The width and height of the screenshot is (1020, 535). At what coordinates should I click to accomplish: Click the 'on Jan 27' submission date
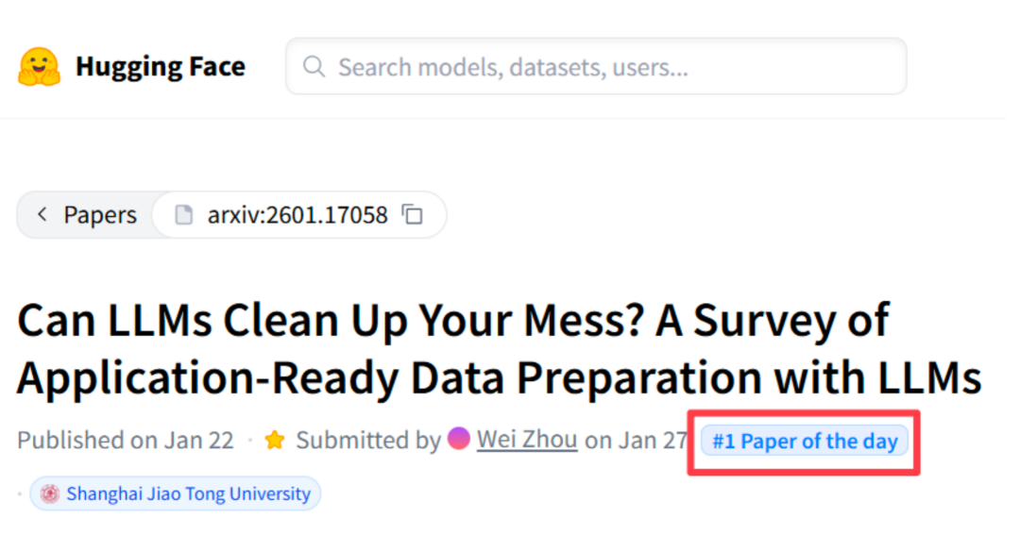636,441
